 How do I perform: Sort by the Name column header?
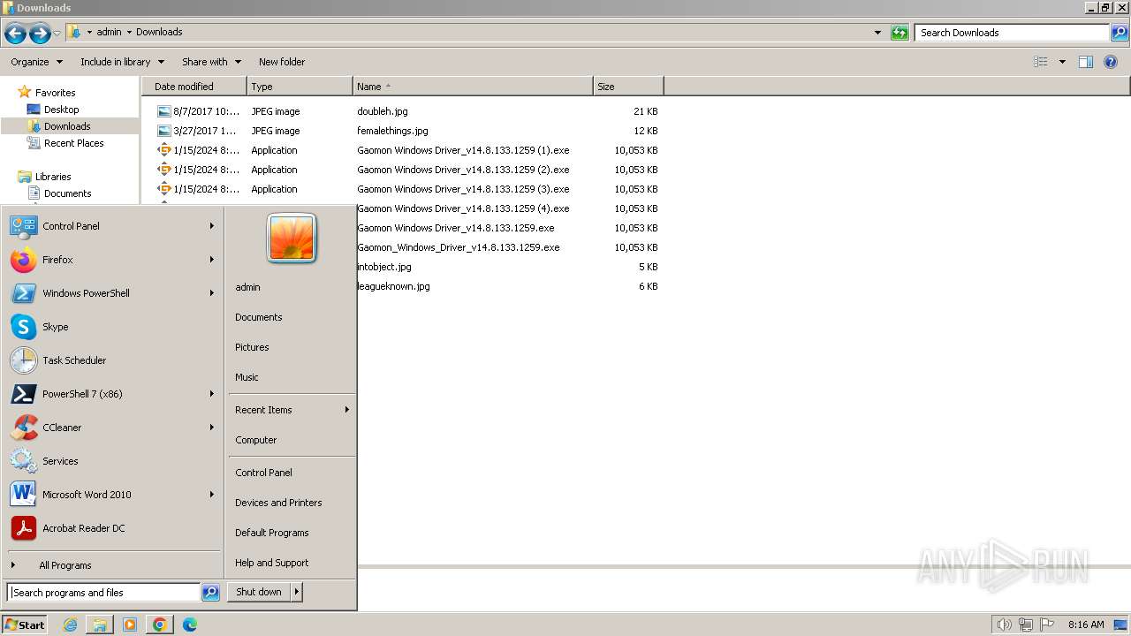[473, 87]
